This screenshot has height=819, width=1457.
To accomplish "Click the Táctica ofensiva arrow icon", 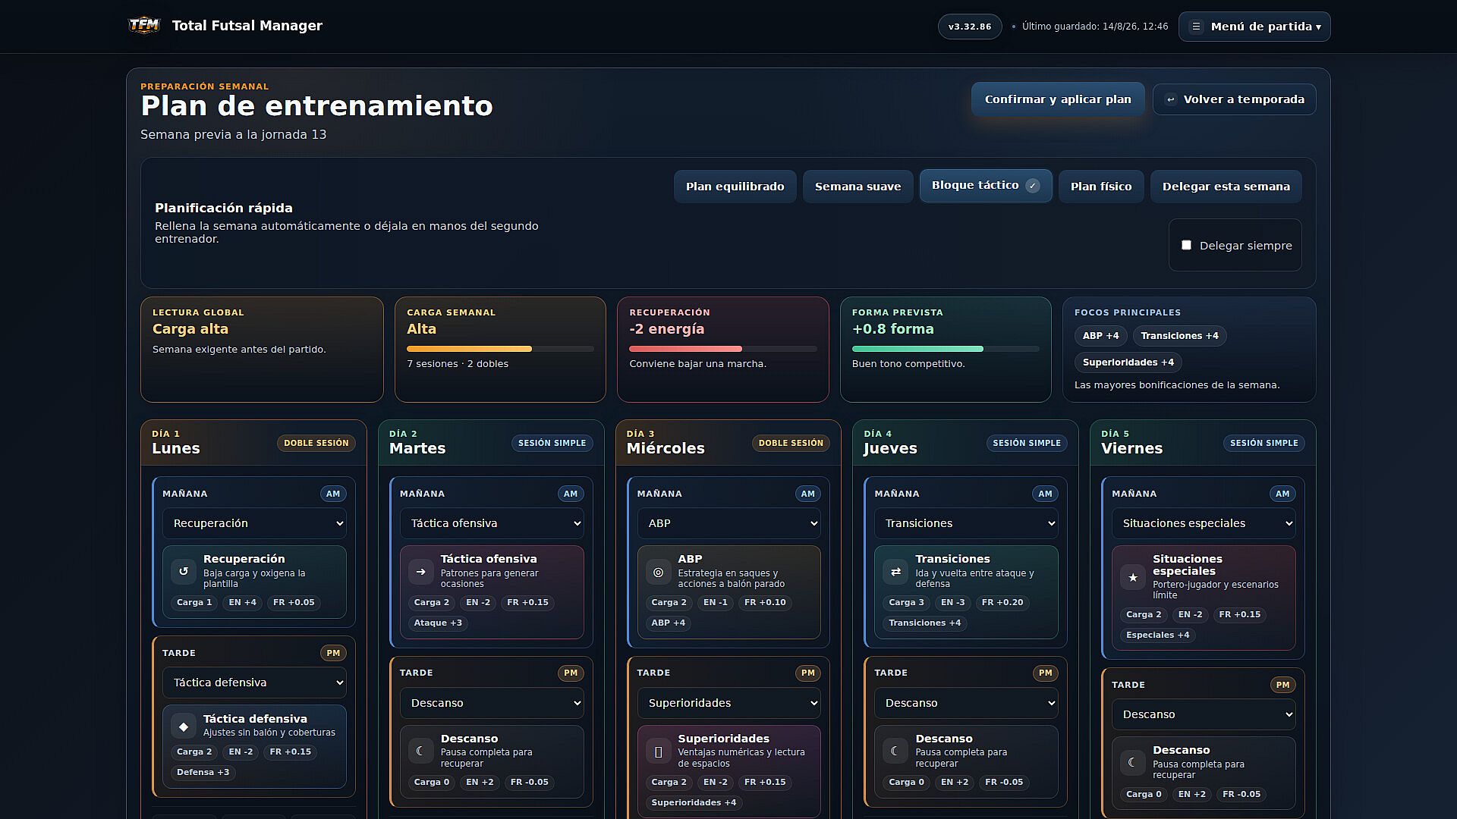I will pos(421,571).
